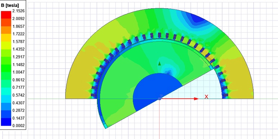Click the red X axis label
The image size is (278, 139).
click(x=206, y=97)
